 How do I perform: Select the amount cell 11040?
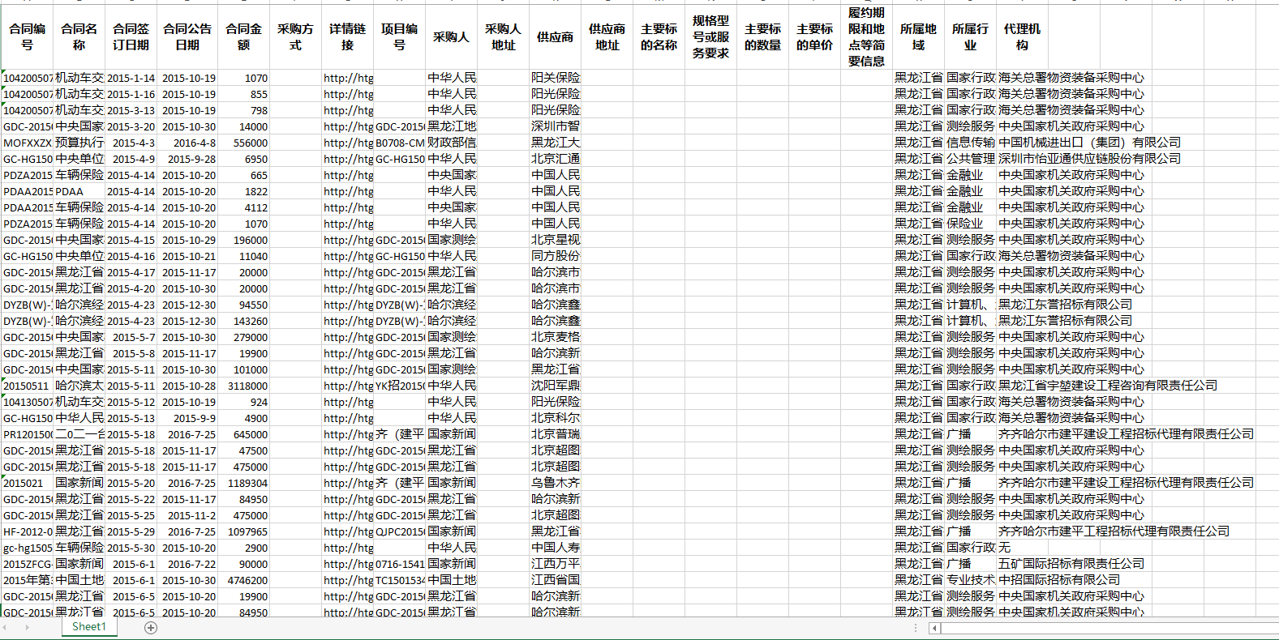click(243, 256)
